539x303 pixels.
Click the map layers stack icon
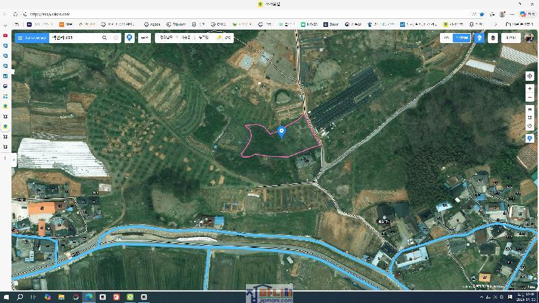tap(493, 38)
